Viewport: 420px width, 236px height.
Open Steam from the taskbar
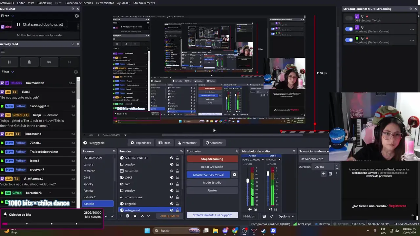(x=263, y=231)
